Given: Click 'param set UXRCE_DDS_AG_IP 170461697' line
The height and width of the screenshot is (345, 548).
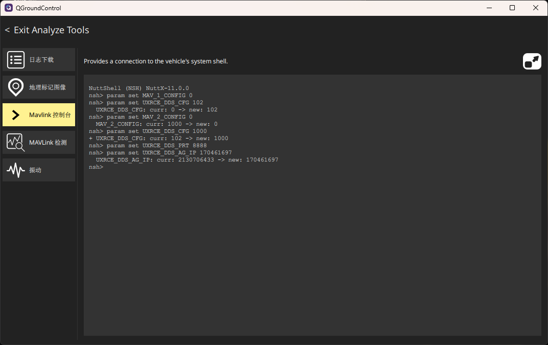Looking at the screenshot, I should [160, 153].
